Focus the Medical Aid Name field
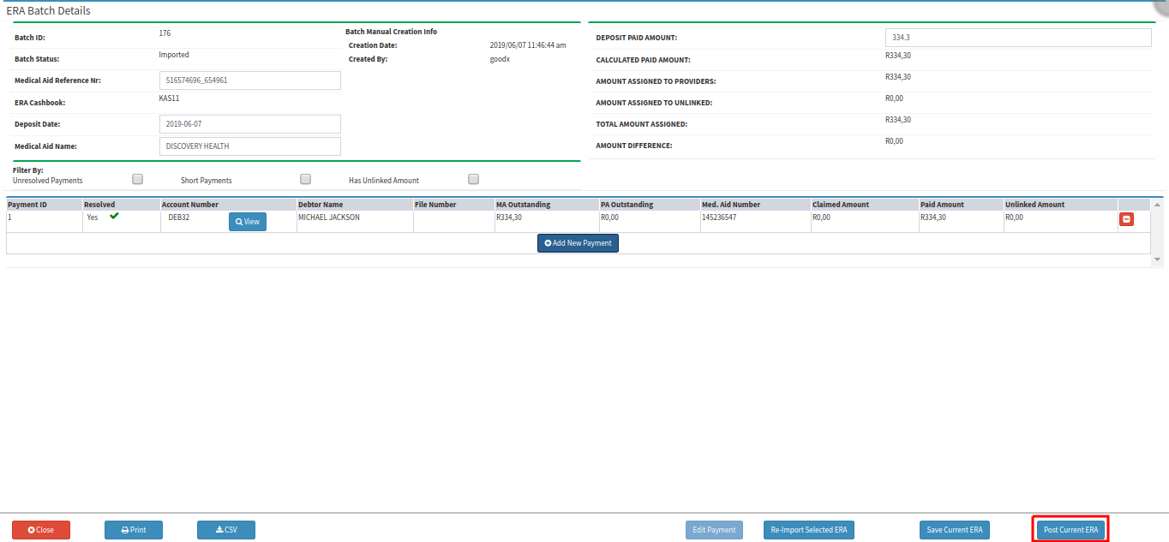The image size is (1169, 542). click(x=250, y=146)
